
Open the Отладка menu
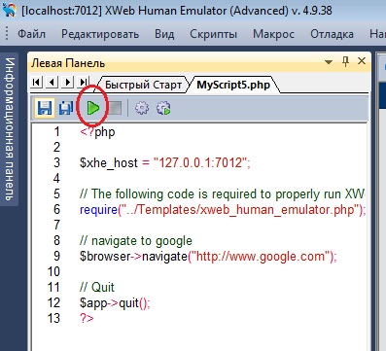tap(332, 34)
